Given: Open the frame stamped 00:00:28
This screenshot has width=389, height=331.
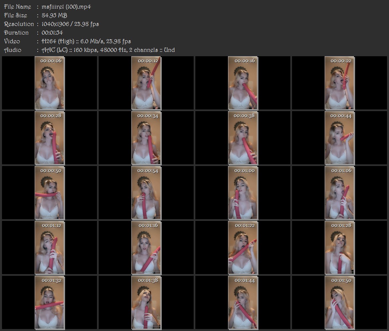Looking at the screenshot, I should [x=50, y=138].
